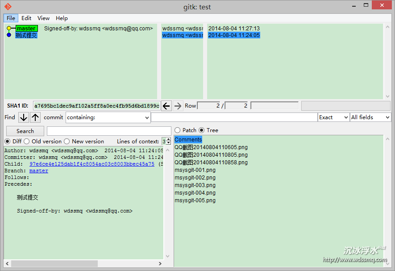Click the back arrow next to SHA1 ID
Screen dimensions: 395x271
(x=166, y=106)
